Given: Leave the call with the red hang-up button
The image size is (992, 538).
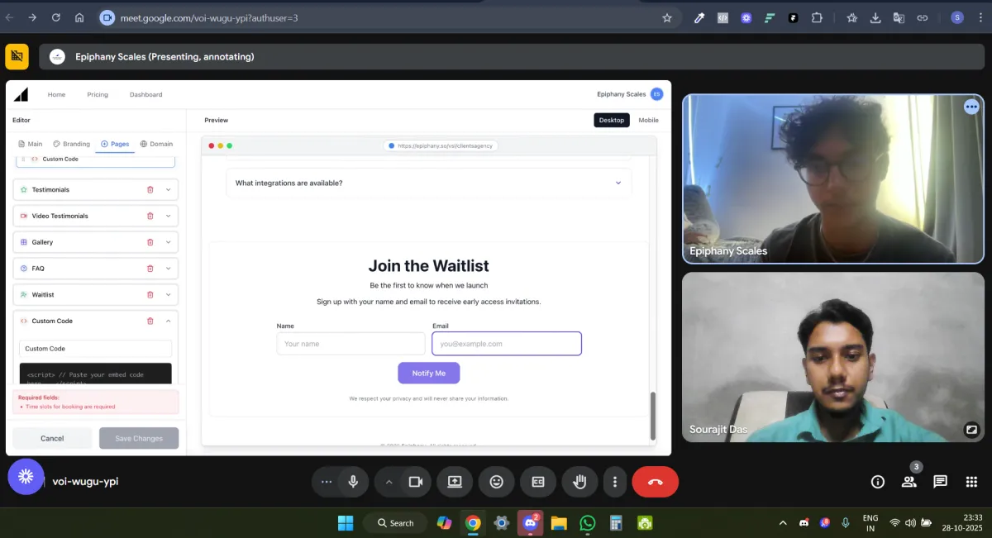Looking at the screenshot, I should click(x=655, y=482).
